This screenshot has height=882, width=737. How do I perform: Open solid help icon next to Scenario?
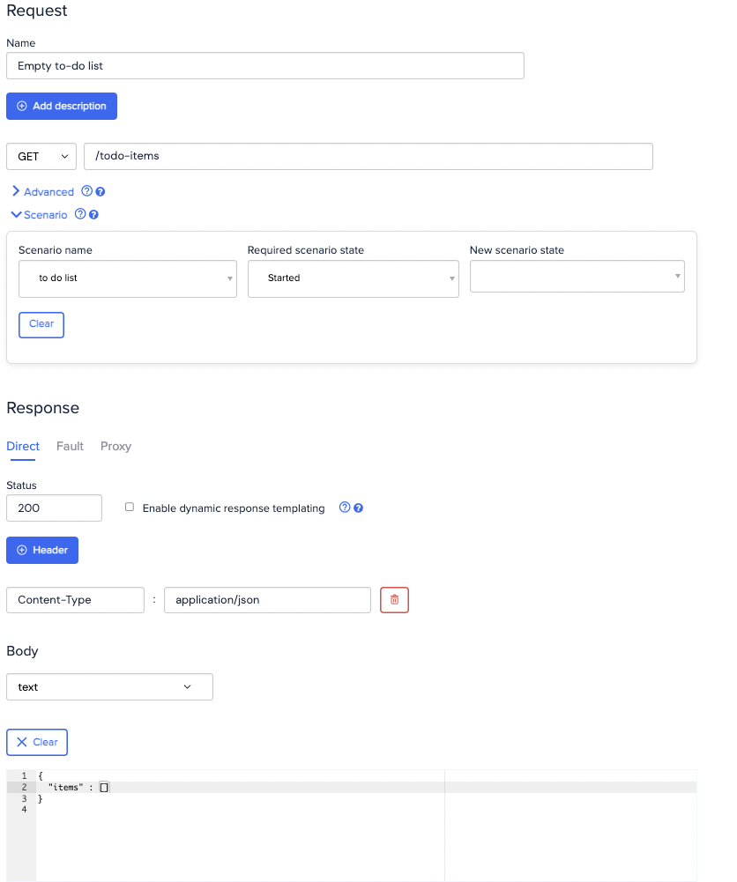pos(94,214)
